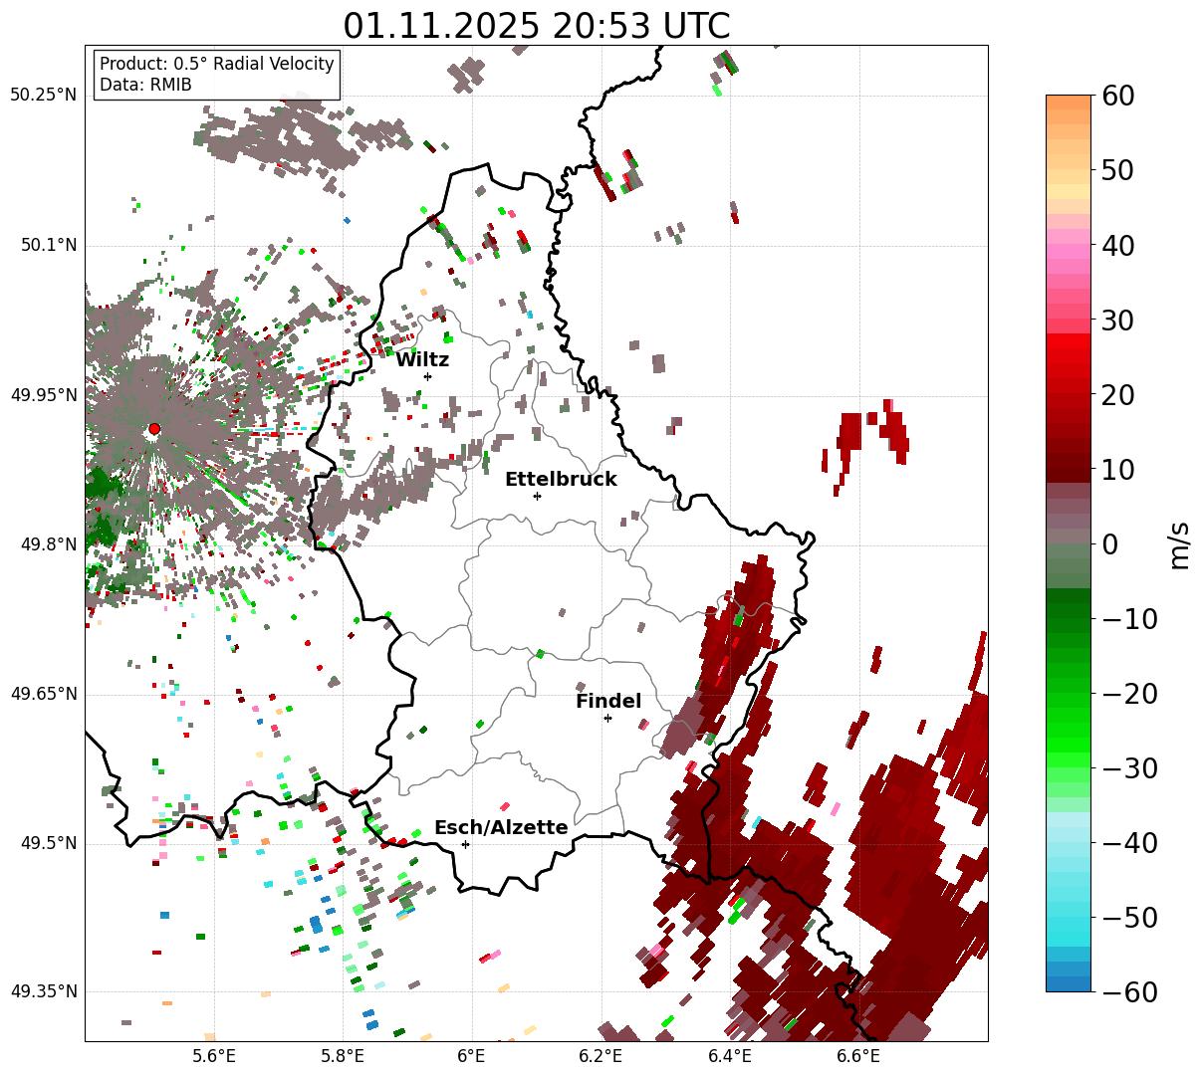
Task: Click the 49.8°N latitude label
Action: pos(48,544)
